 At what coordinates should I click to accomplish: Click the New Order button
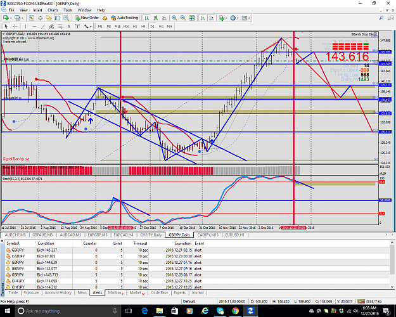point(87,18)
